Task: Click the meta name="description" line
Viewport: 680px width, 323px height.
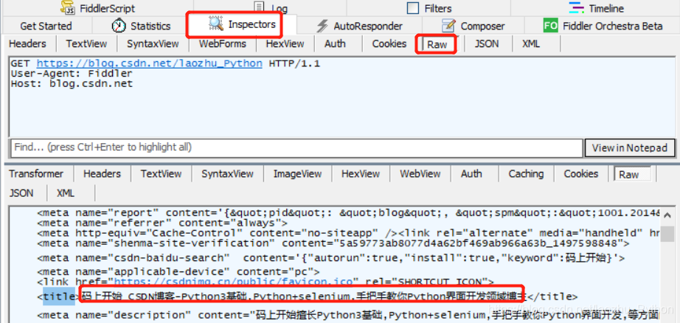Action: 348,315
